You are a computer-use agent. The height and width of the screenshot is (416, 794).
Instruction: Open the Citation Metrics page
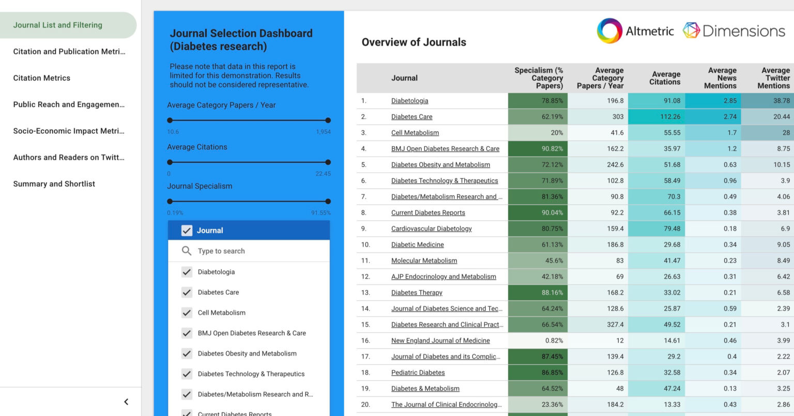point(41,78)
